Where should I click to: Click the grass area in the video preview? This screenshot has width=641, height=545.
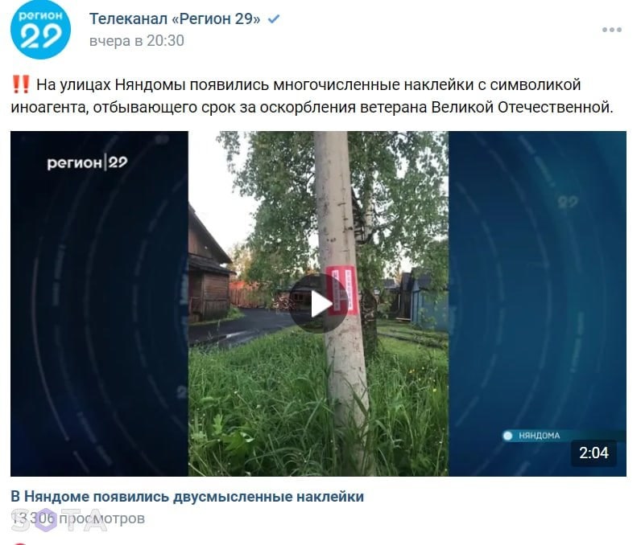262,404
